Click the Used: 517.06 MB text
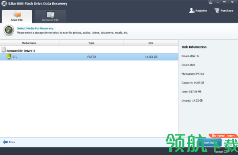 [191, 92]
